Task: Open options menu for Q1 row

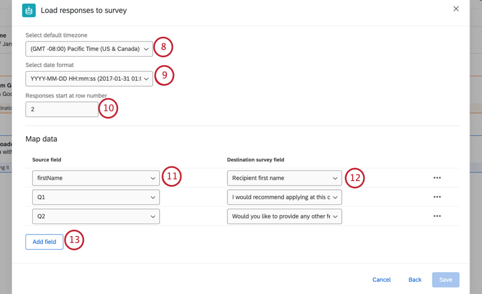Action: tap(437, 197)
